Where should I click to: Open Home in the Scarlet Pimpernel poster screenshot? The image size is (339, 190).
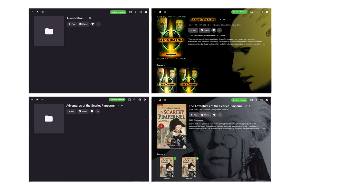pyautogui.click(x=160, y=100)
